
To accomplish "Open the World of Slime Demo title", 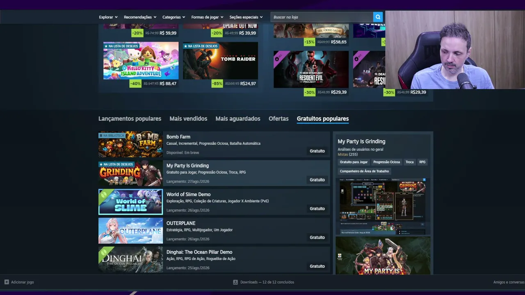I will click(x=188, y=194).
